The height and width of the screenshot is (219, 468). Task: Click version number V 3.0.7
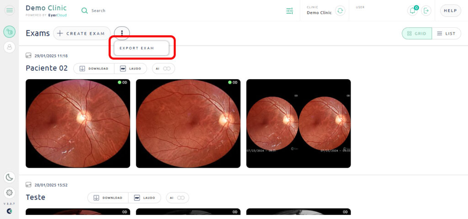(9, 204)
